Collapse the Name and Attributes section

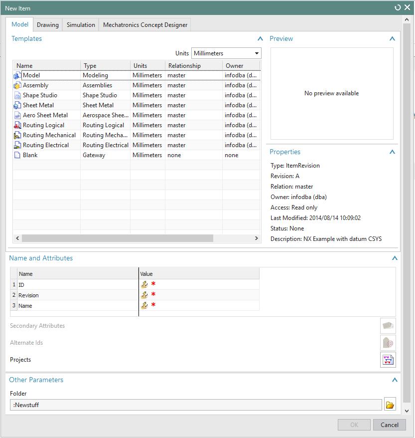395,258
